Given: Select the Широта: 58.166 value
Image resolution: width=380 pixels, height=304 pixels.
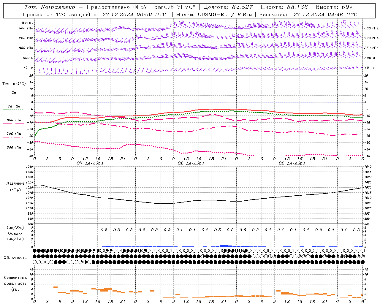Looking at the screenshot, I should [x=284, y=7].
